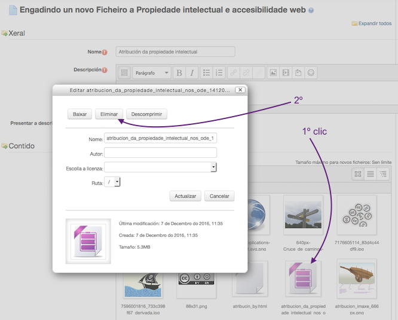Click the Cancelar button
This screenshot has height=320, width=398.
pyautogui.click(x=219, y=196)
